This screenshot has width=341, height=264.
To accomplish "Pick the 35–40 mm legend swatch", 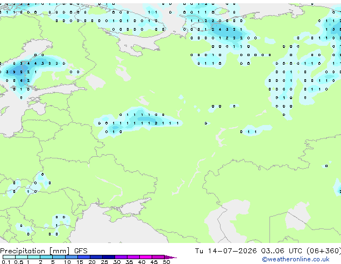I will (x=133, y=257).
